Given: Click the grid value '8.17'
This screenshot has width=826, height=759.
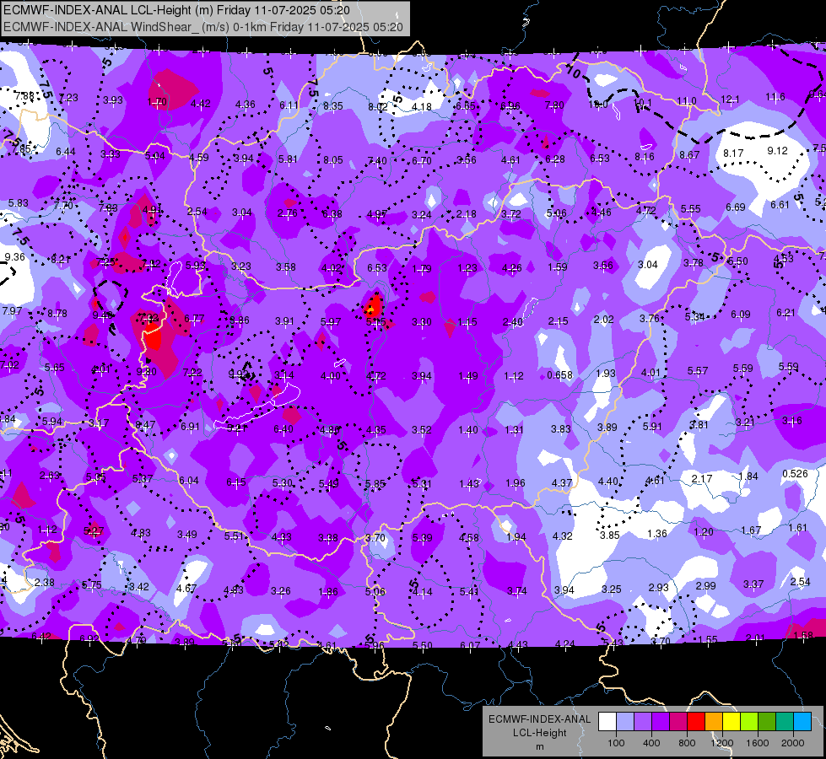Looking at the screenshot, I should point(732,153).
